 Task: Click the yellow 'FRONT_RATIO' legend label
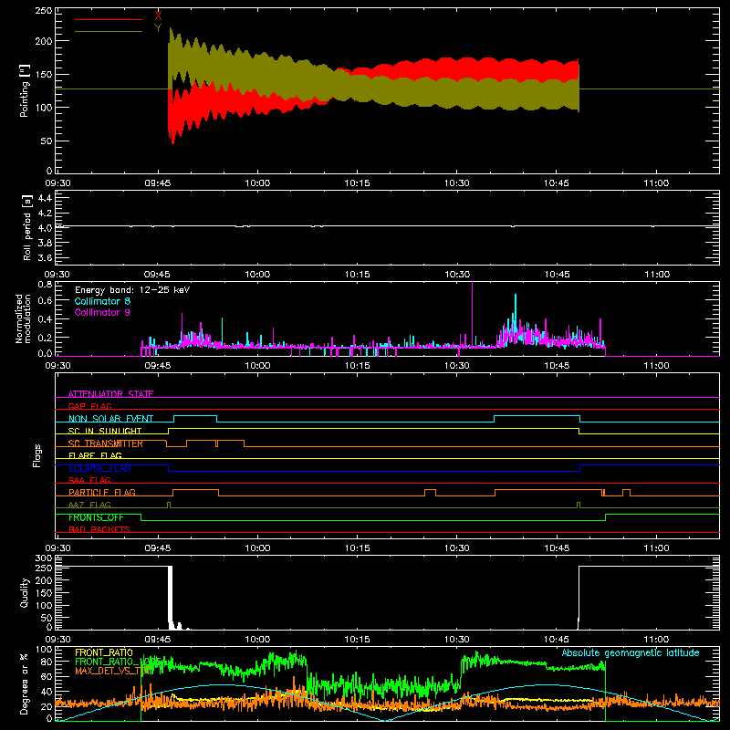click(x=104, y=652)
